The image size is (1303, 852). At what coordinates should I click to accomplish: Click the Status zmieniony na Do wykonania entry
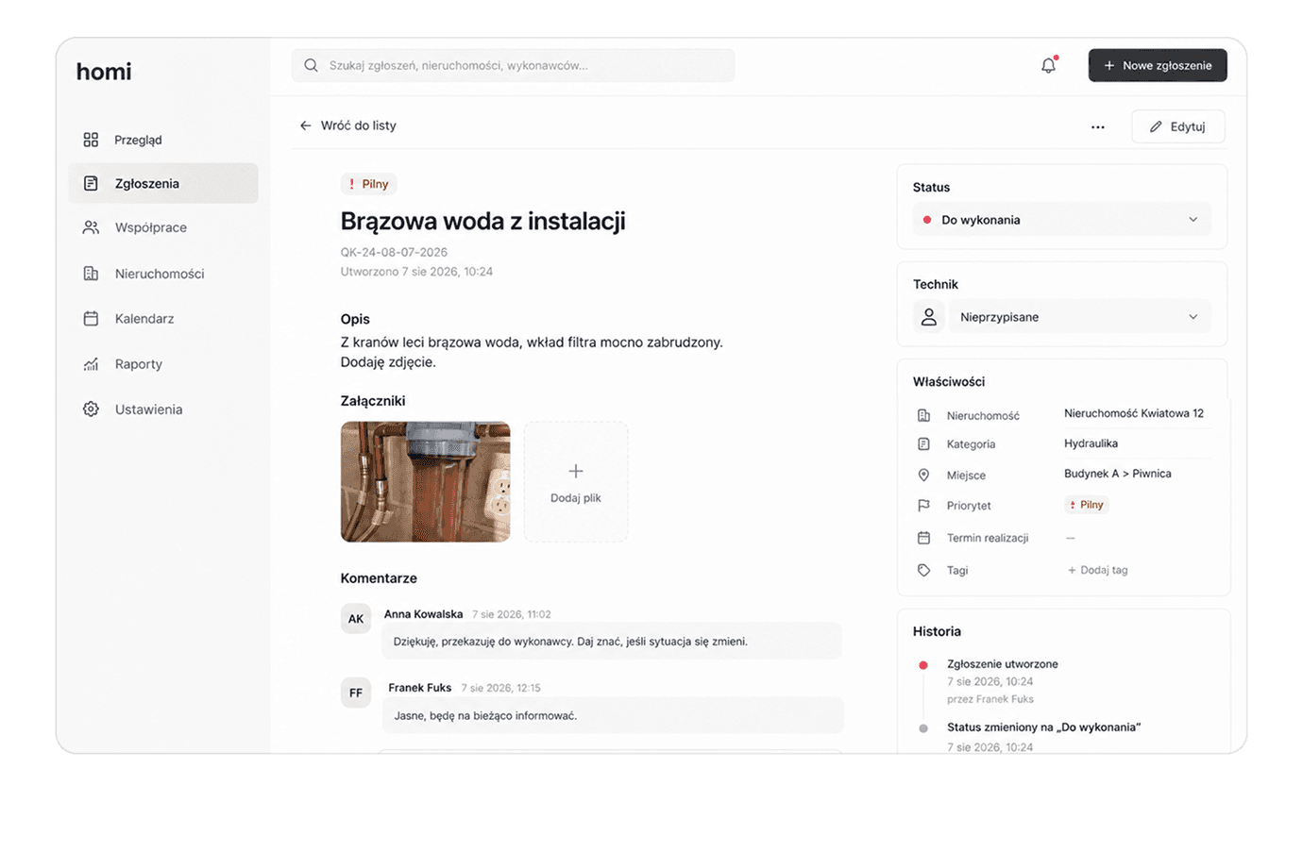[x=1043, y=727]
